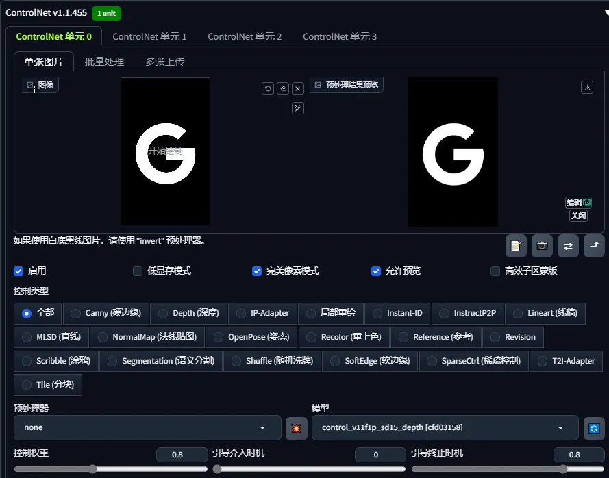Select Tile (分块) control type
609x478 pixels.
48,385
